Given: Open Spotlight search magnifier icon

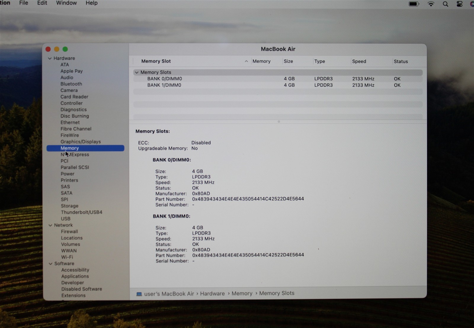Looking at the screenshot, I should 445,4.
